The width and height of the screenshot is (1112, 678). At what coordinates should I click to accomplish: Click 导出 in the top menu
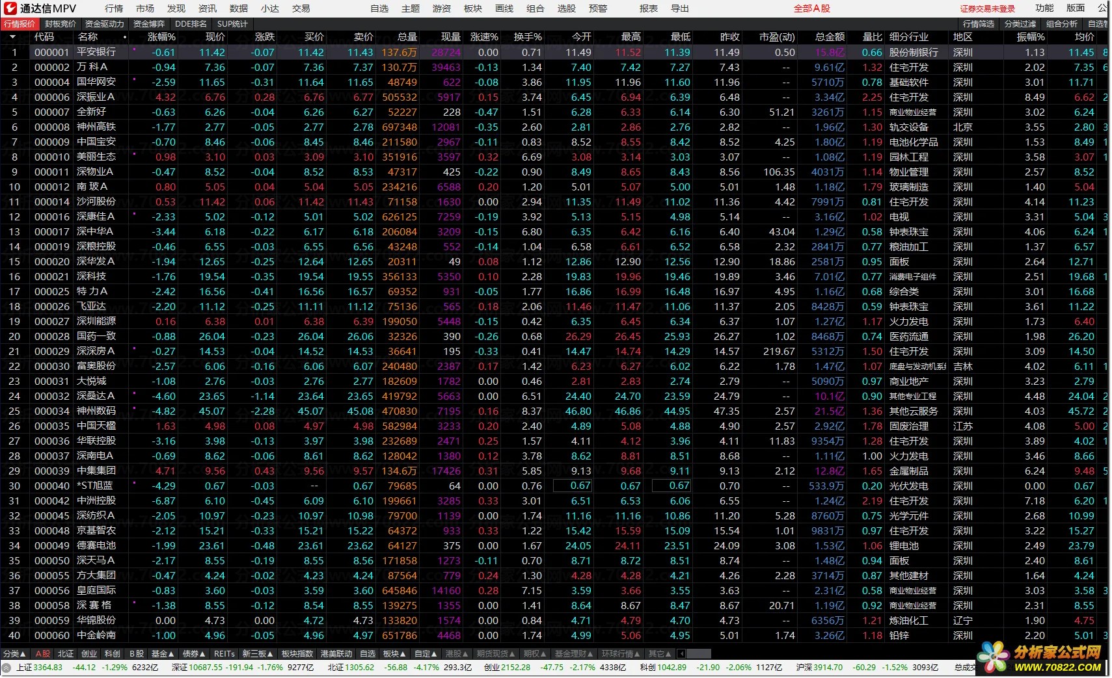680,8
